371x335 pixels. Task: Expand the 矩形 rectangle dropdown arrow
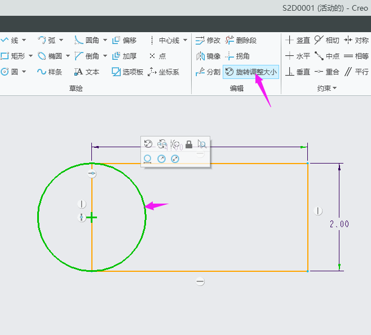pyautogui.click(x=30, y=56)
